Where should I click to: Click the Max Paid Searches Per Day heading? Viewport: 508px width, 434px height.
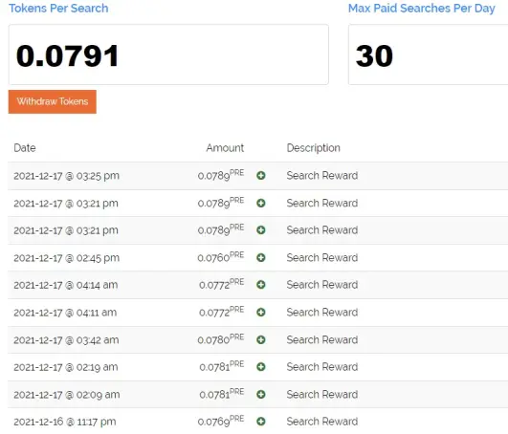point(422,8)
